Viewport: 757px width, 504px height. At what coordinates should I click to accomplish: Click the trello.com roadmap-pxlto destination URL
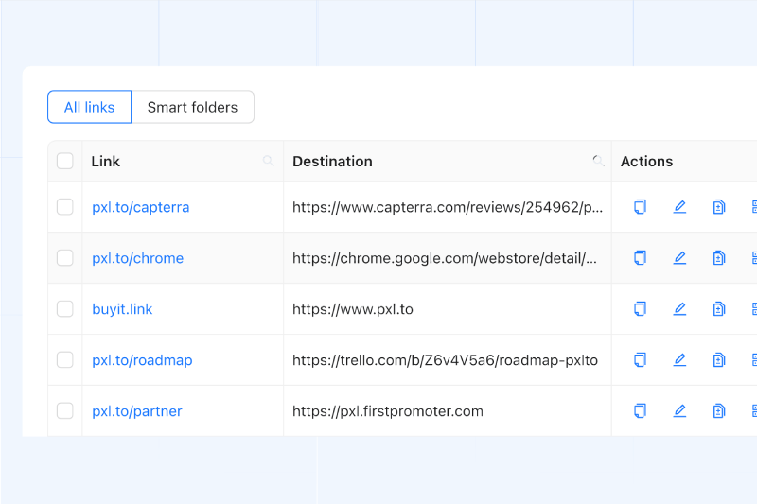pyautogui.click(x=445, y=360)
